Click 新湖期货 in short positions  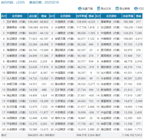pyautogui.click(x=111, y=90)
